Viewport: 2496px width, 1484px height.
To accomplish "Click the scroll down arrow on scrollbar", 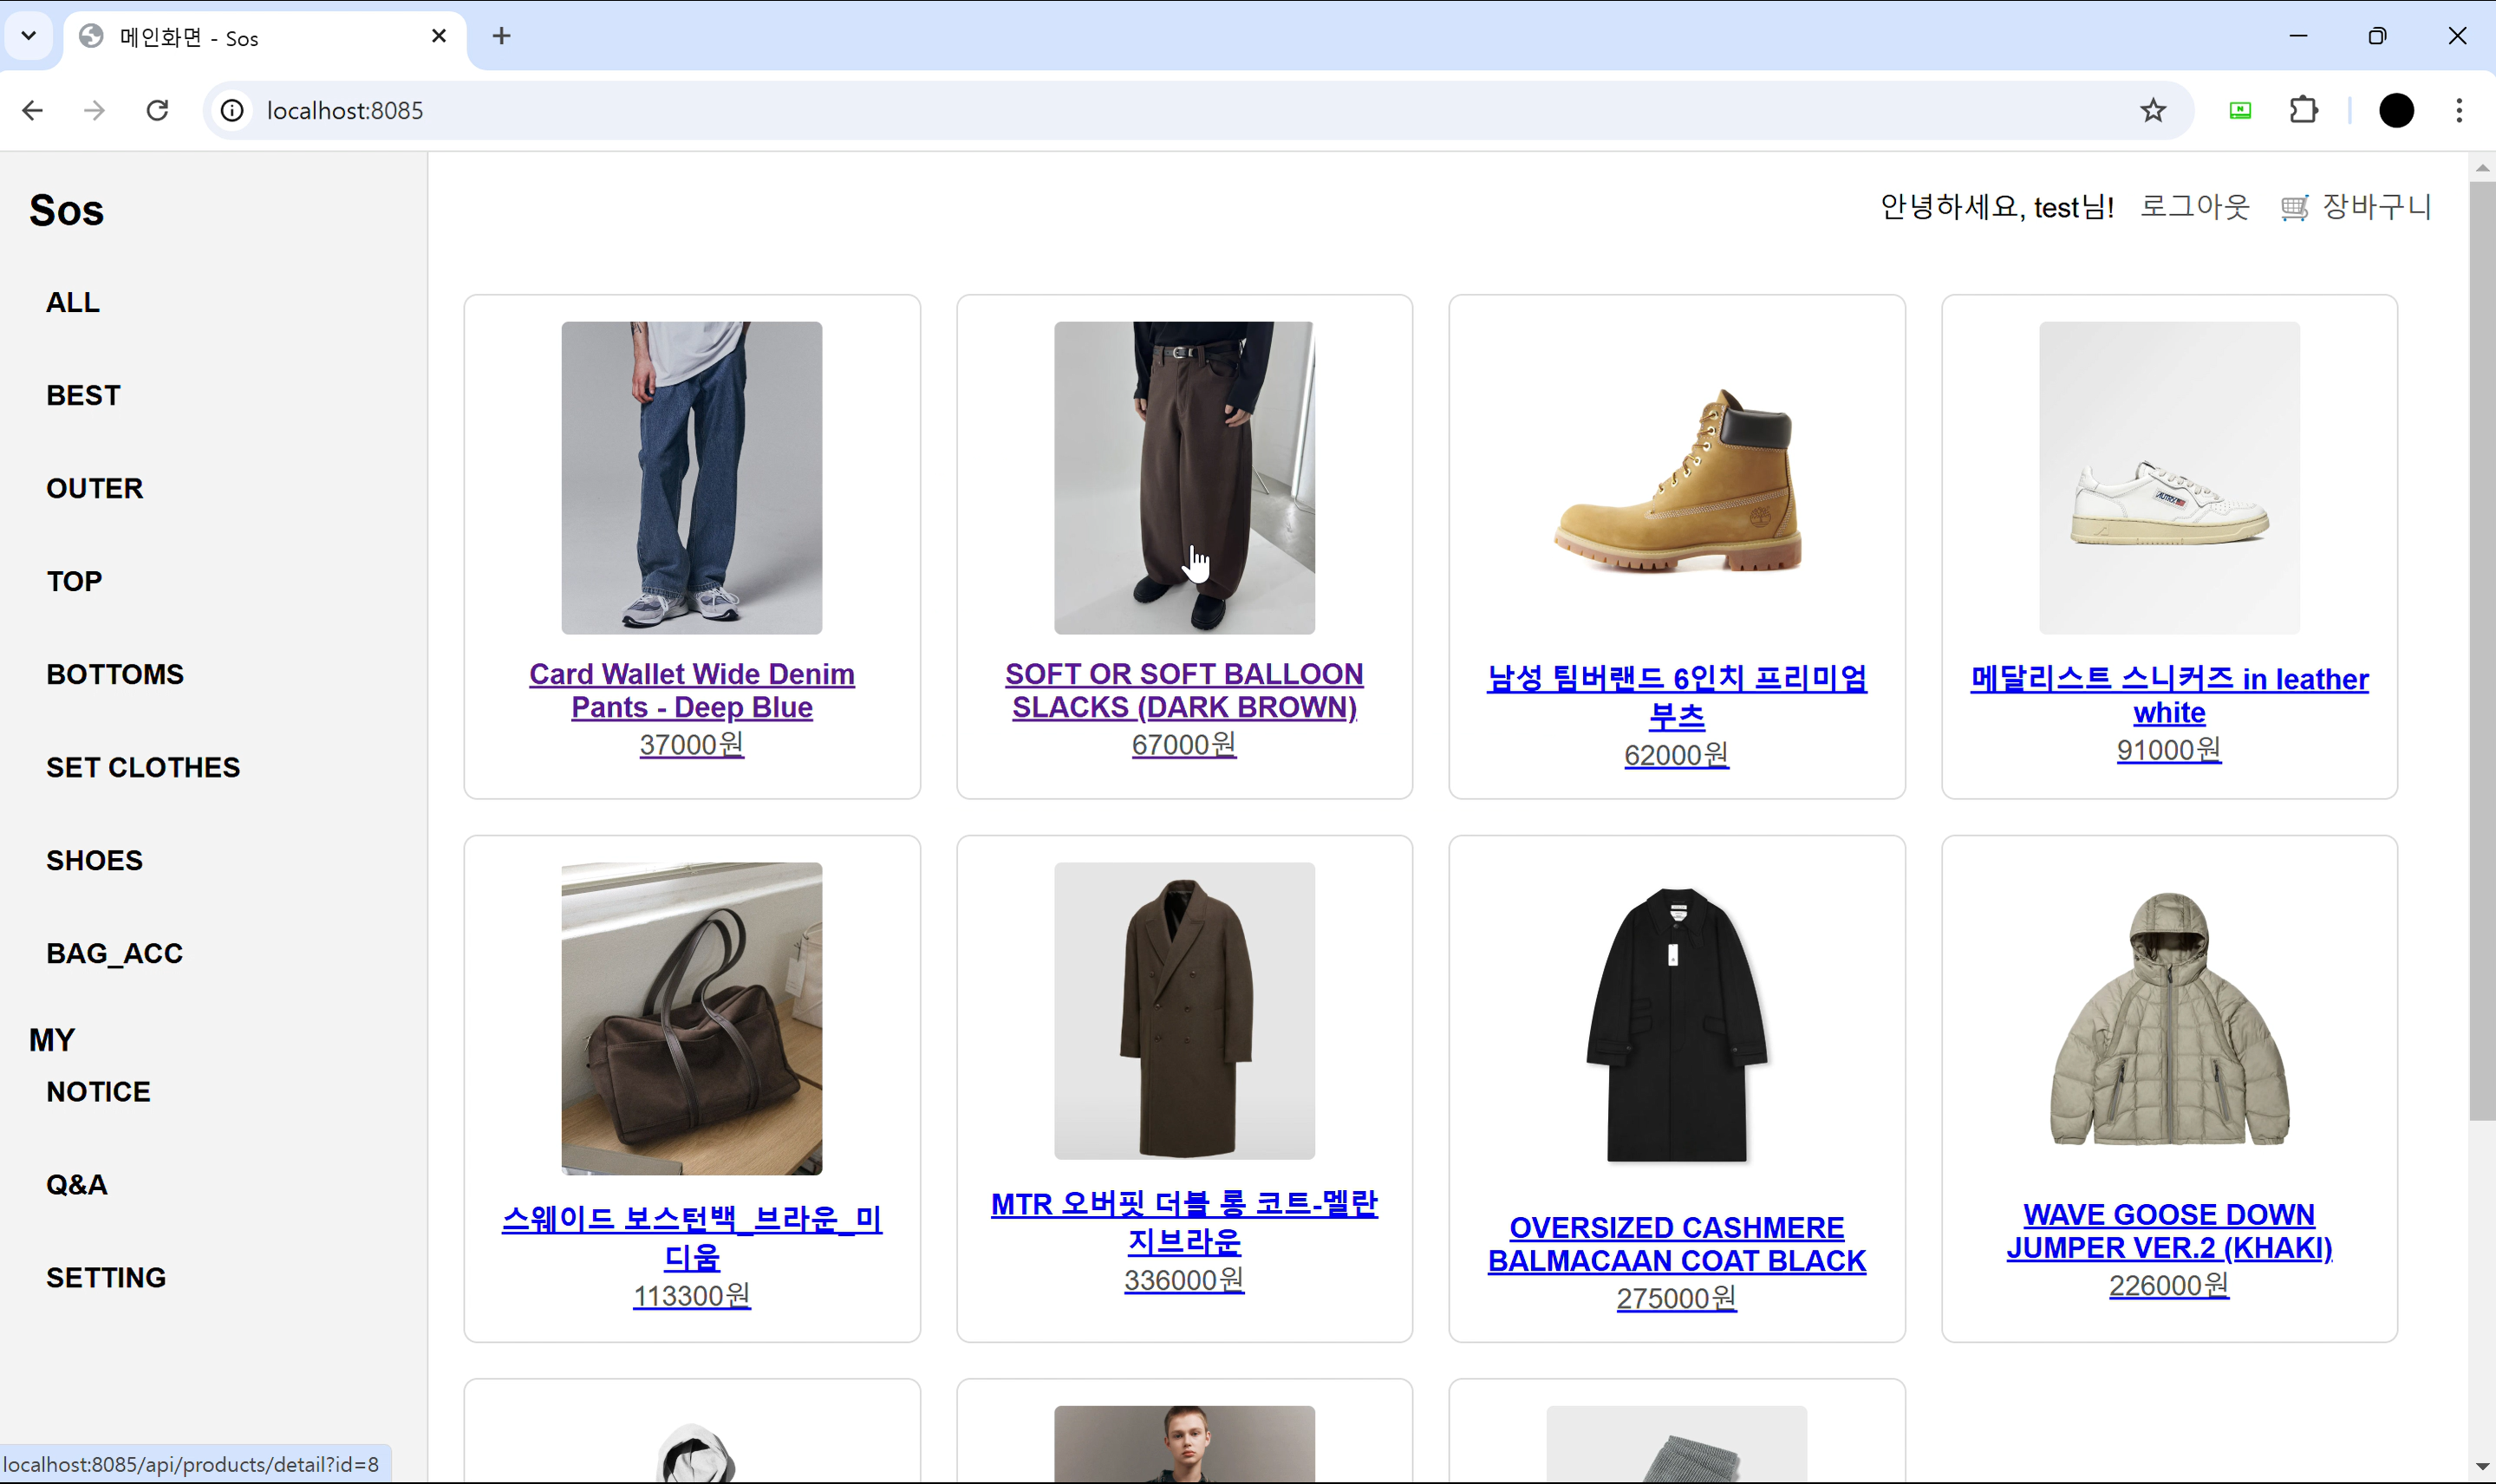I will coord(2482,1466).
